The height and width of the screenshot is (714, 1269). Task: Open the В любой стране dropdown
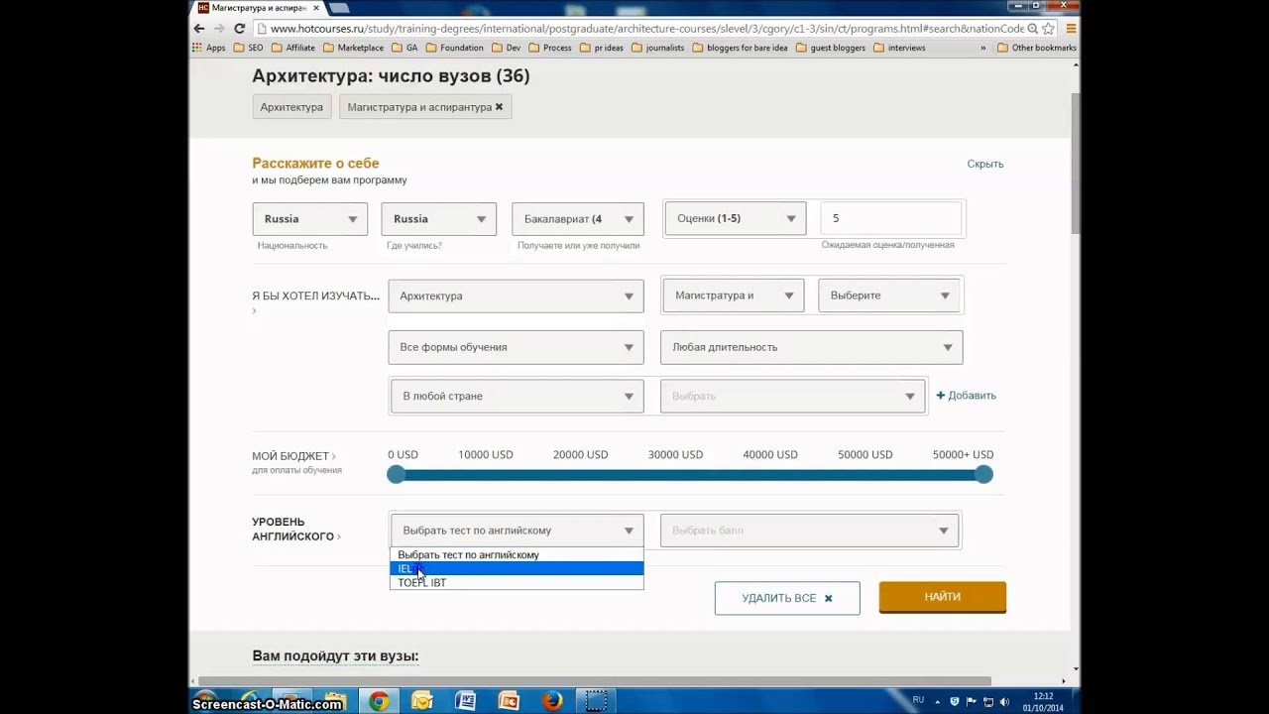pyautogui.click(x=517, y=396)
